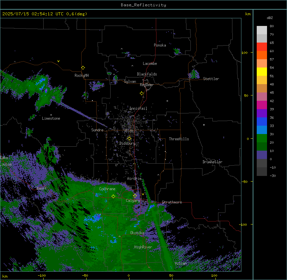Click the Limestone label
The width and height of the screenshot is (287, 280).
click(51, 118)
